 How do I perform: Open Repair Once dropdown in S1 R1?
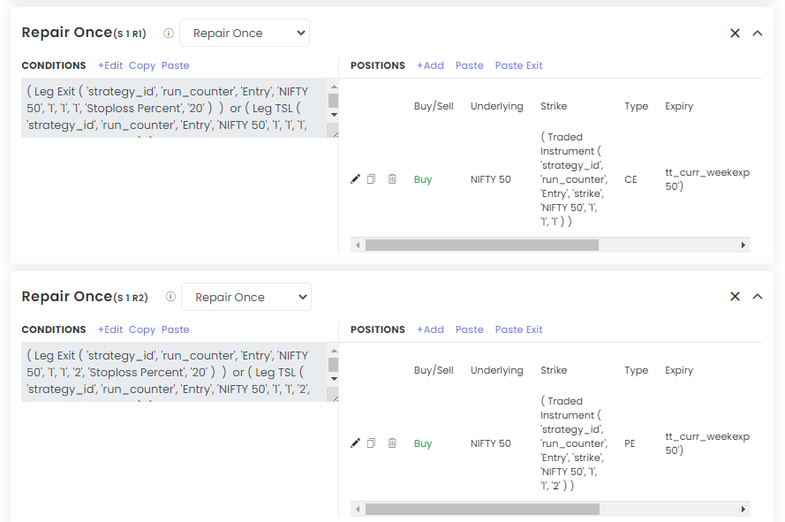(245, 34)
